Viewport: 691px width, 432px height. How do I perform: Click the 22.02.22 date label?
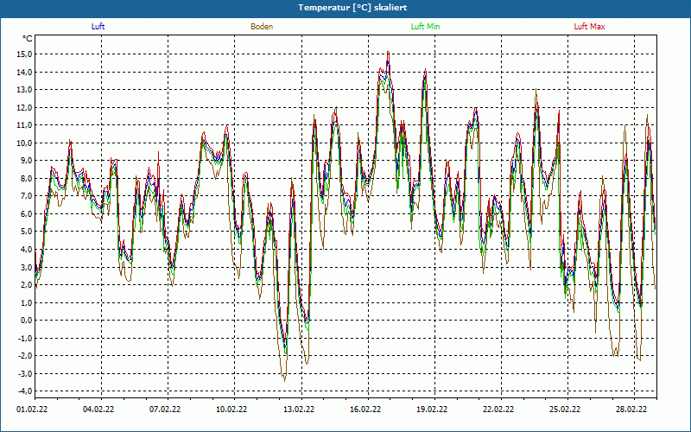click(498, 410)
